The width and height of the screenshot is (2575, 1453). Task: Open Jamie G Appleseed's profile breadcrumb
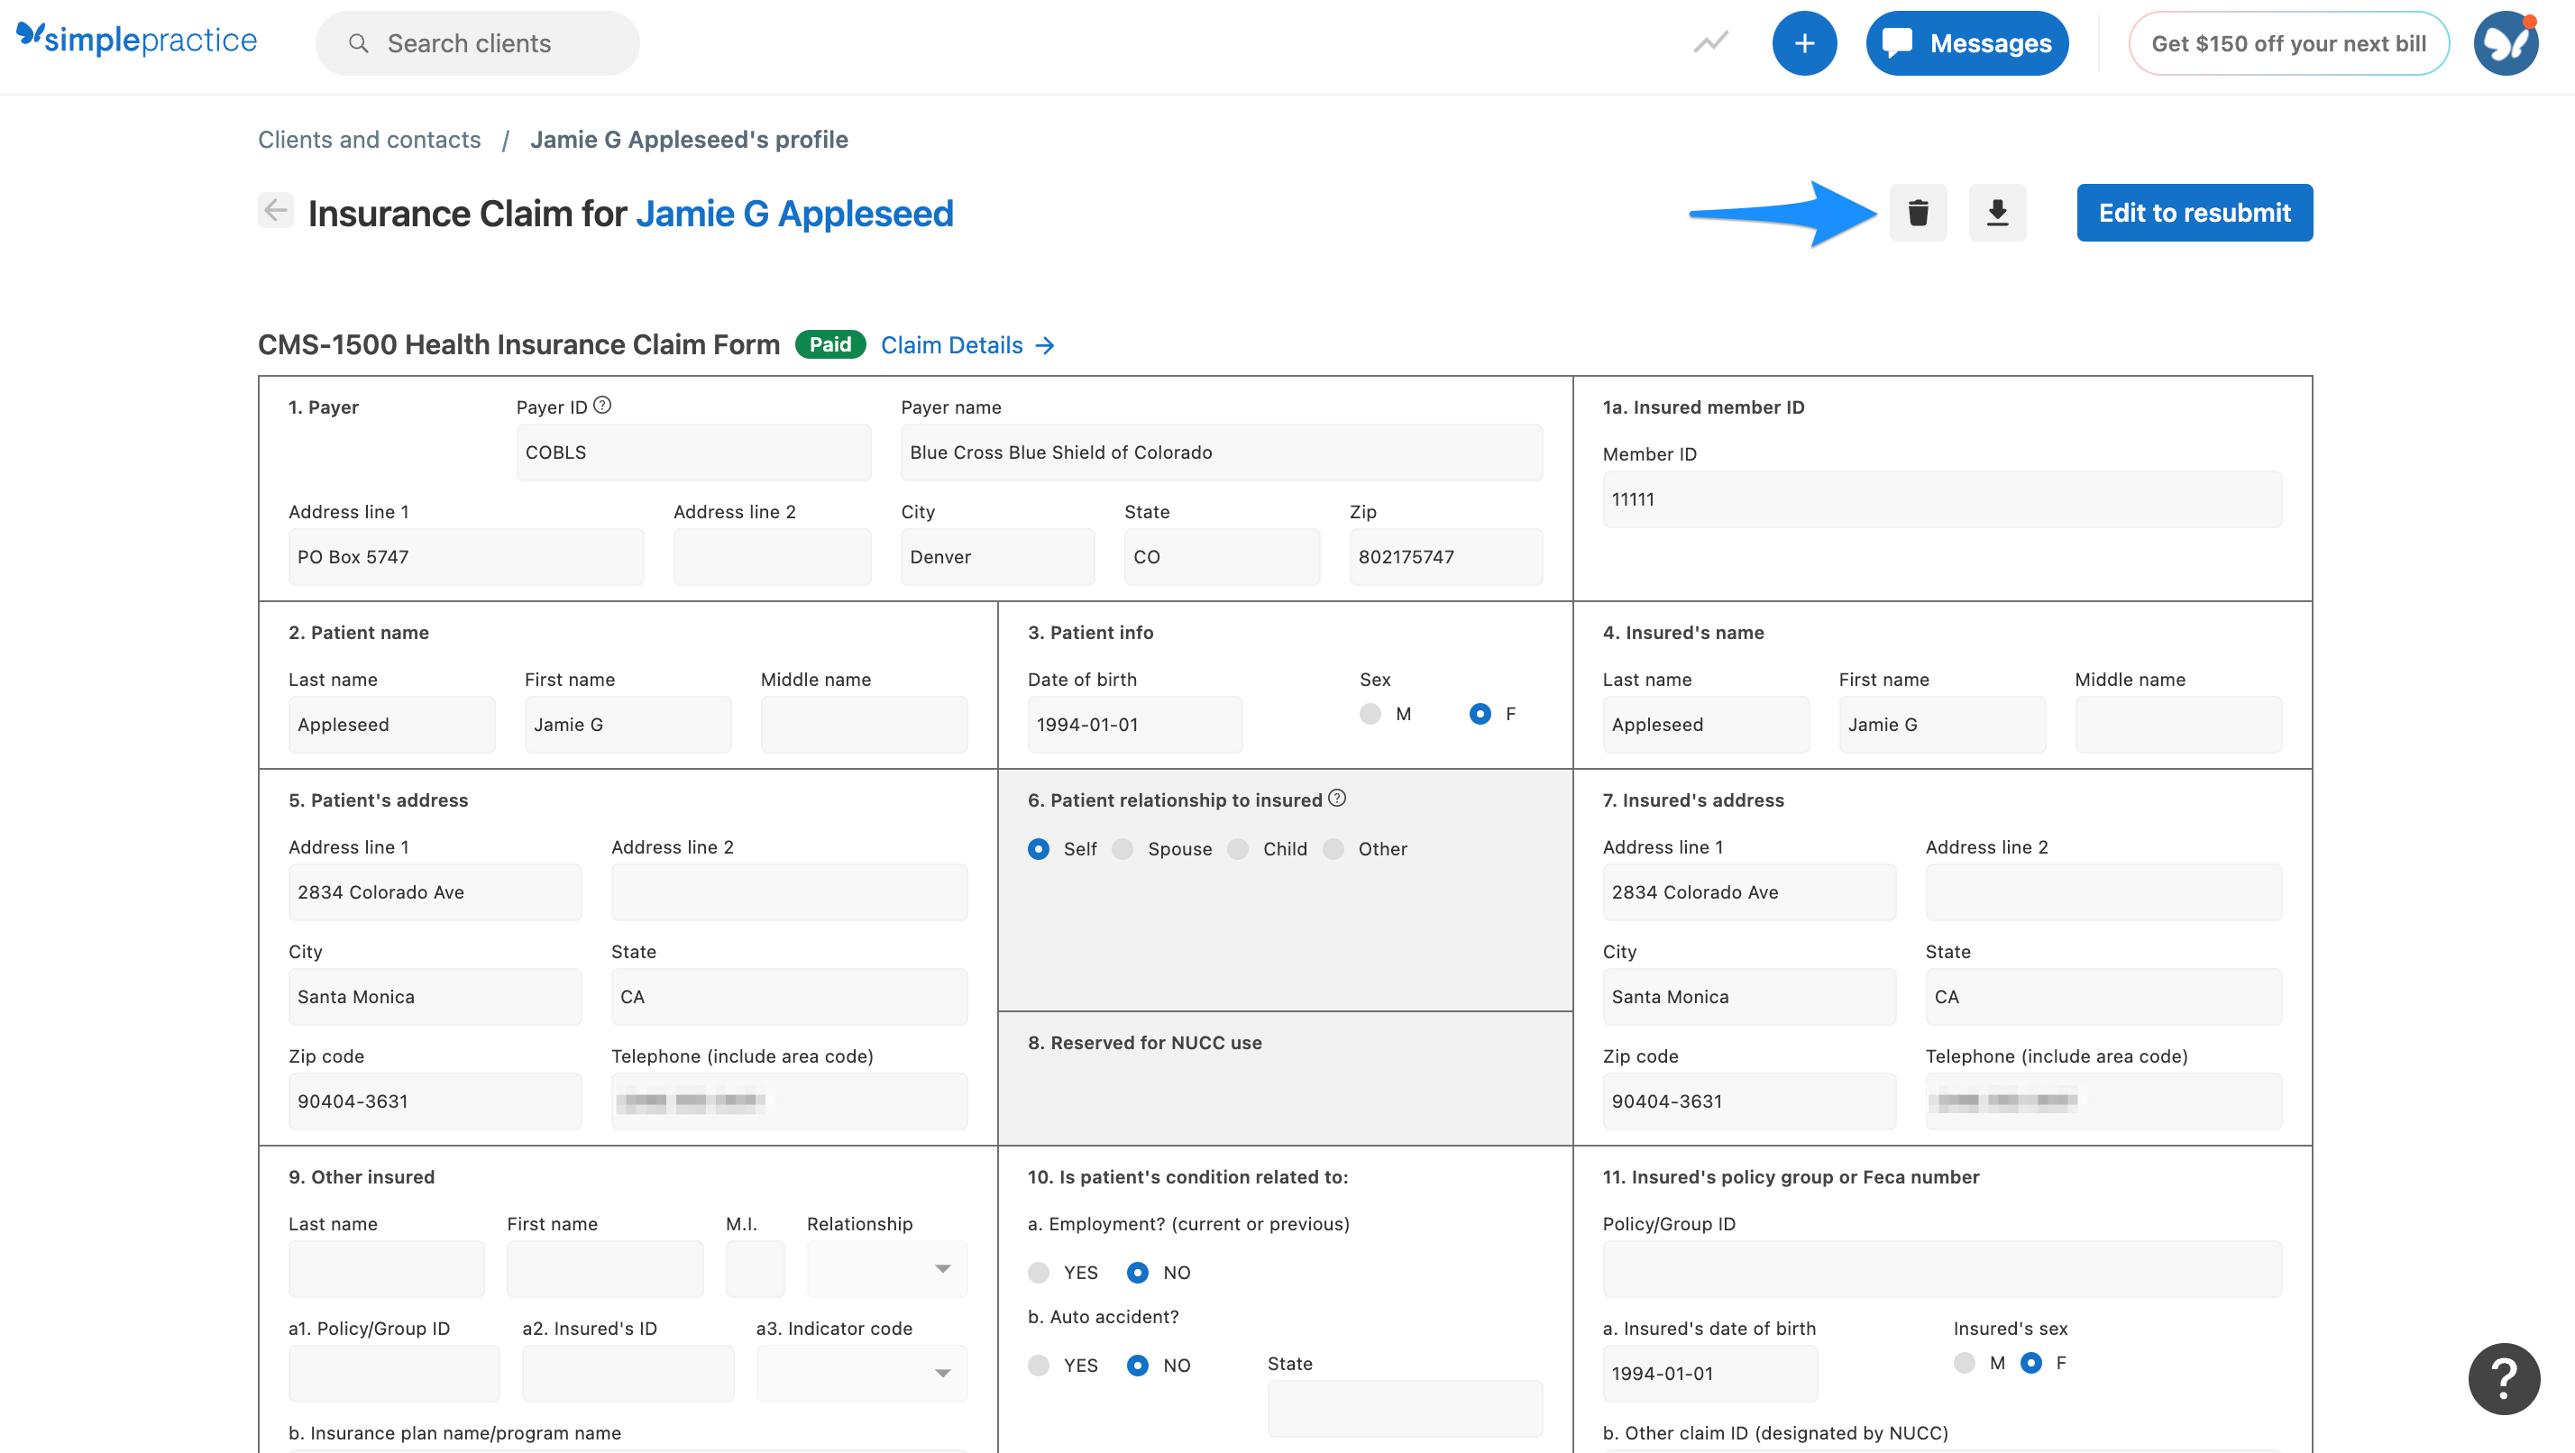pyautogui.click(x=689, y=140)
